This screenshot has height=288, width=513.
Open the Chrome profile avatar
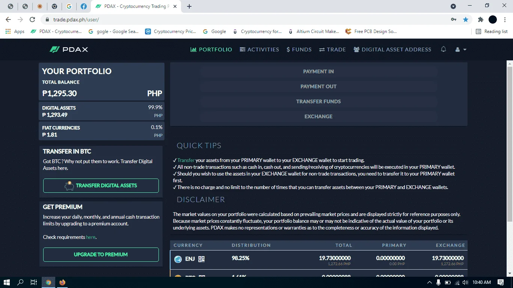pos(493,19)
